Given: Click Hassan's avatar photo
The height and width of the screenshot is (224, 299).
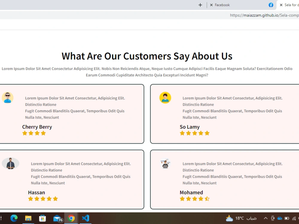Looking at the screenshot, I should [x=10, y=163].
